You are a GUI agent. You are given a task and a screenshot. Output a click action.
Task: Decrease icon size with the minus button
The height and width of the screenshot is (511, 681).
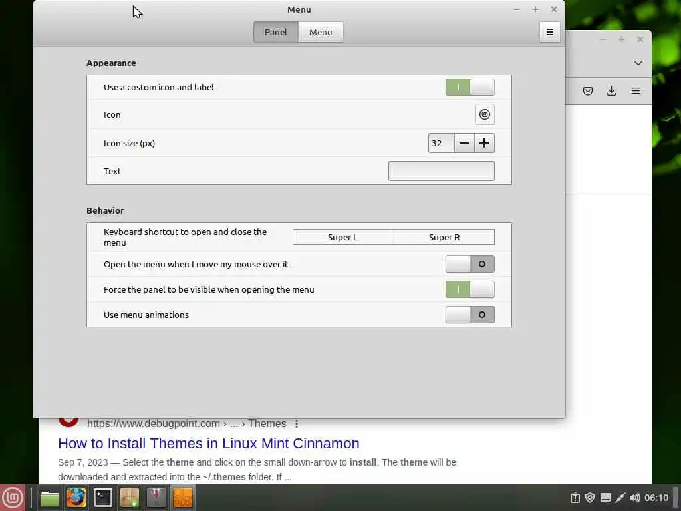pos(464,144)
